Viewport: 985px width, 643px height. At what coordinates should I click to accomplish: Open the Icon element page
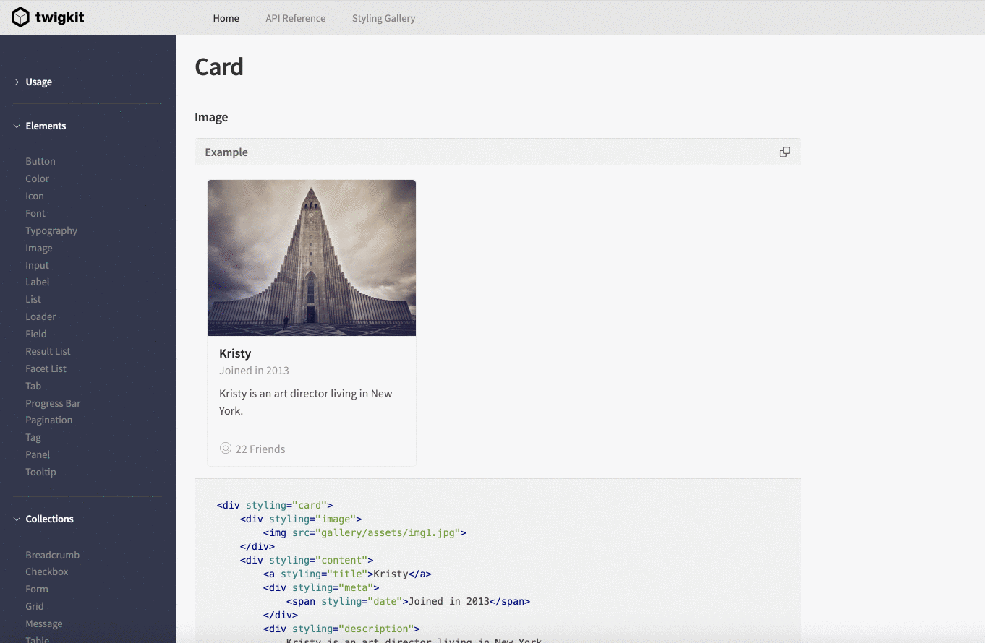(x=35, y=196)
